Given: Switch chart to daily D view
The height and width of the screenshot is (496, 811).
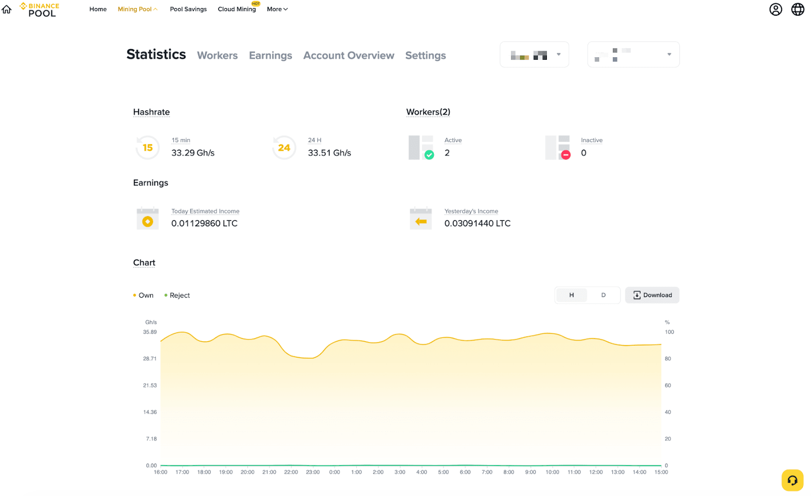Looking at the screenshot, I should [603, 295].
